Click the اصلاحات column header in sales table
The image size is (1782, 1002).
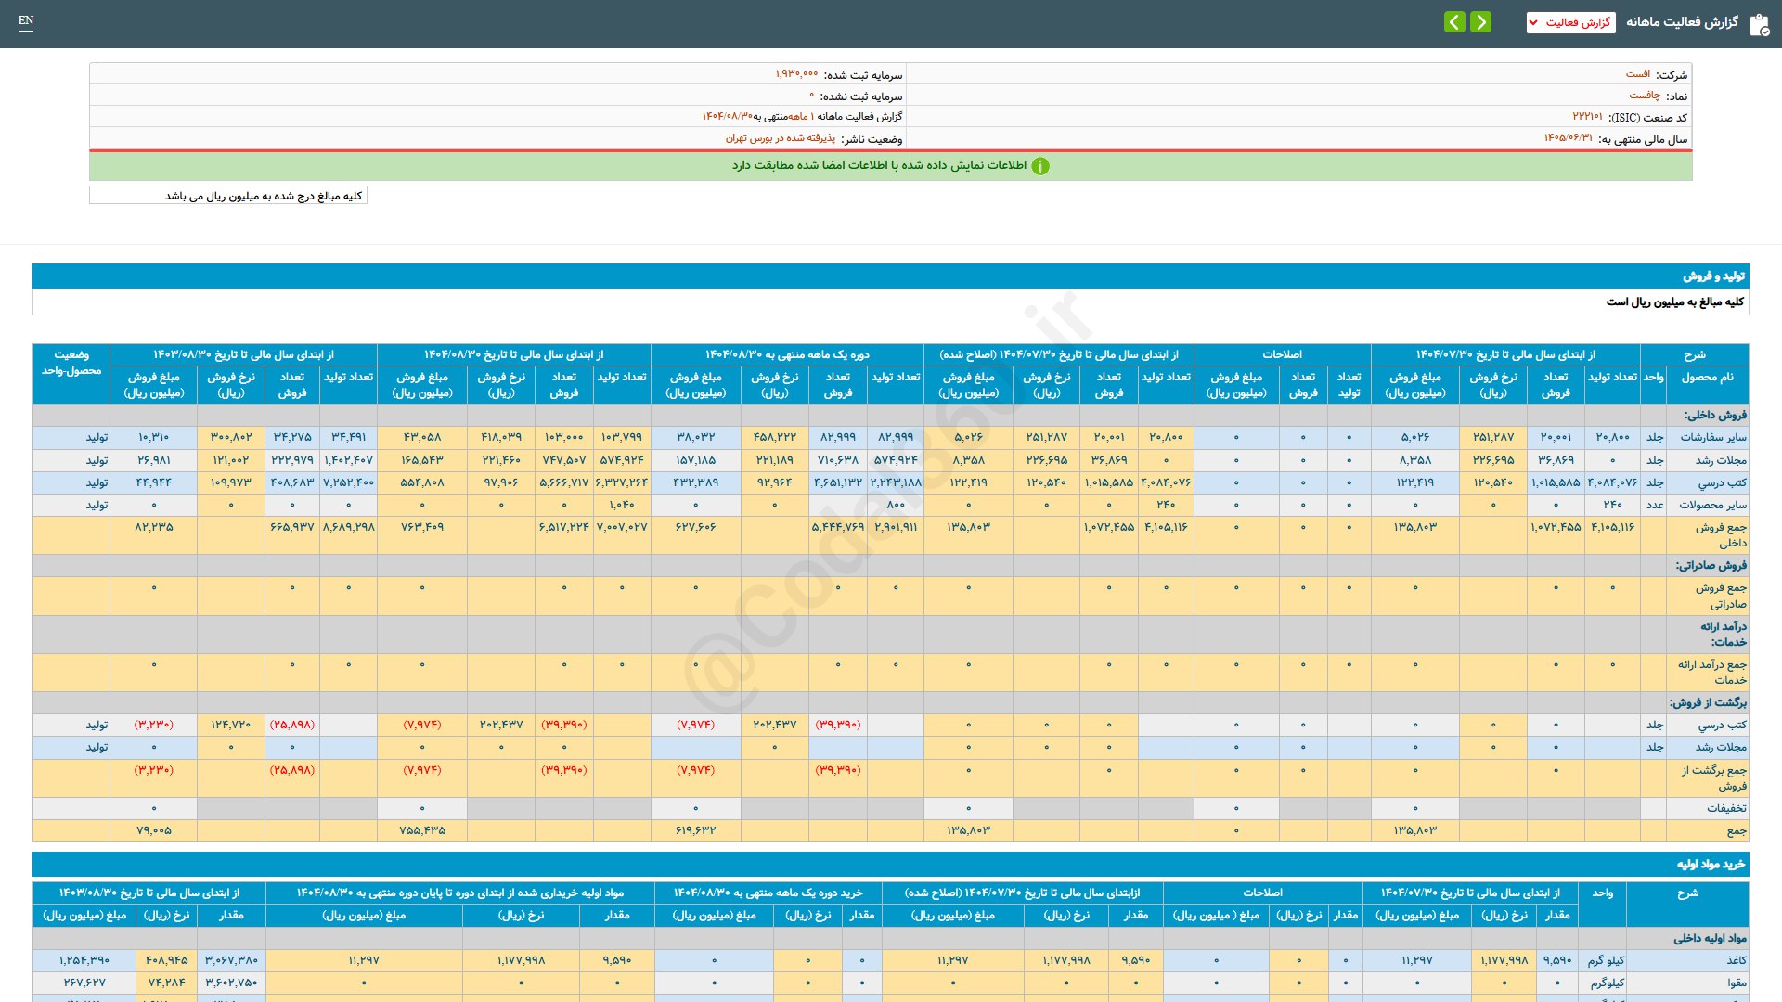pyautogui.click(x=1281, y=354)
